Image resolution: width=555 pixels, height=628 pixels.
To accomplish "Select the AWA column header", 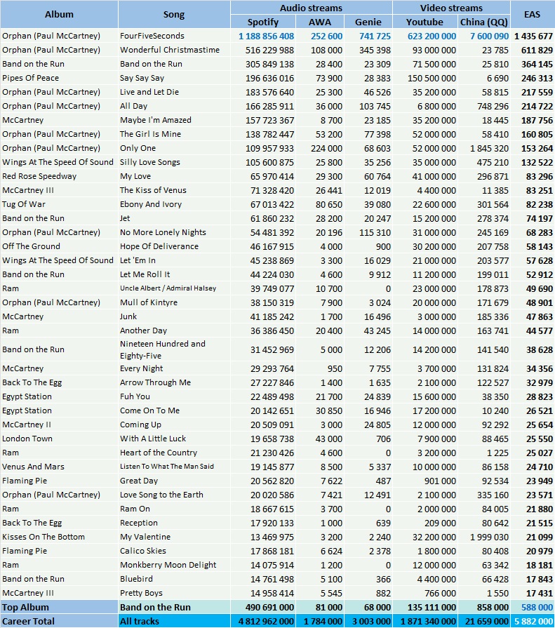I will click(320, 22).
